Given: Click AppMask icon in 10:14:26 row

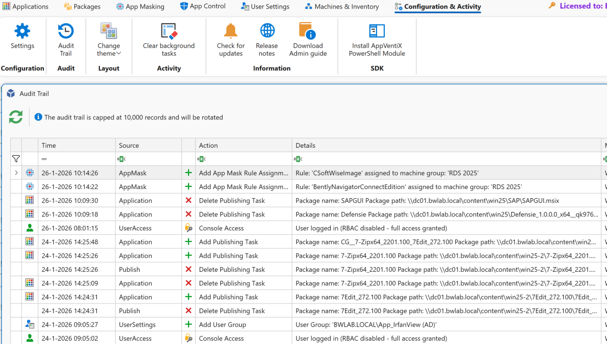Looking at the screenshot, I should [30, 173].
